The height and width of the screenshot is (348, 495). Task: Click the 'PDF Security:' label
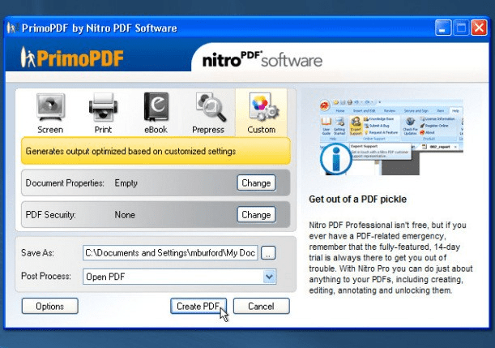[x=50, y=215]
